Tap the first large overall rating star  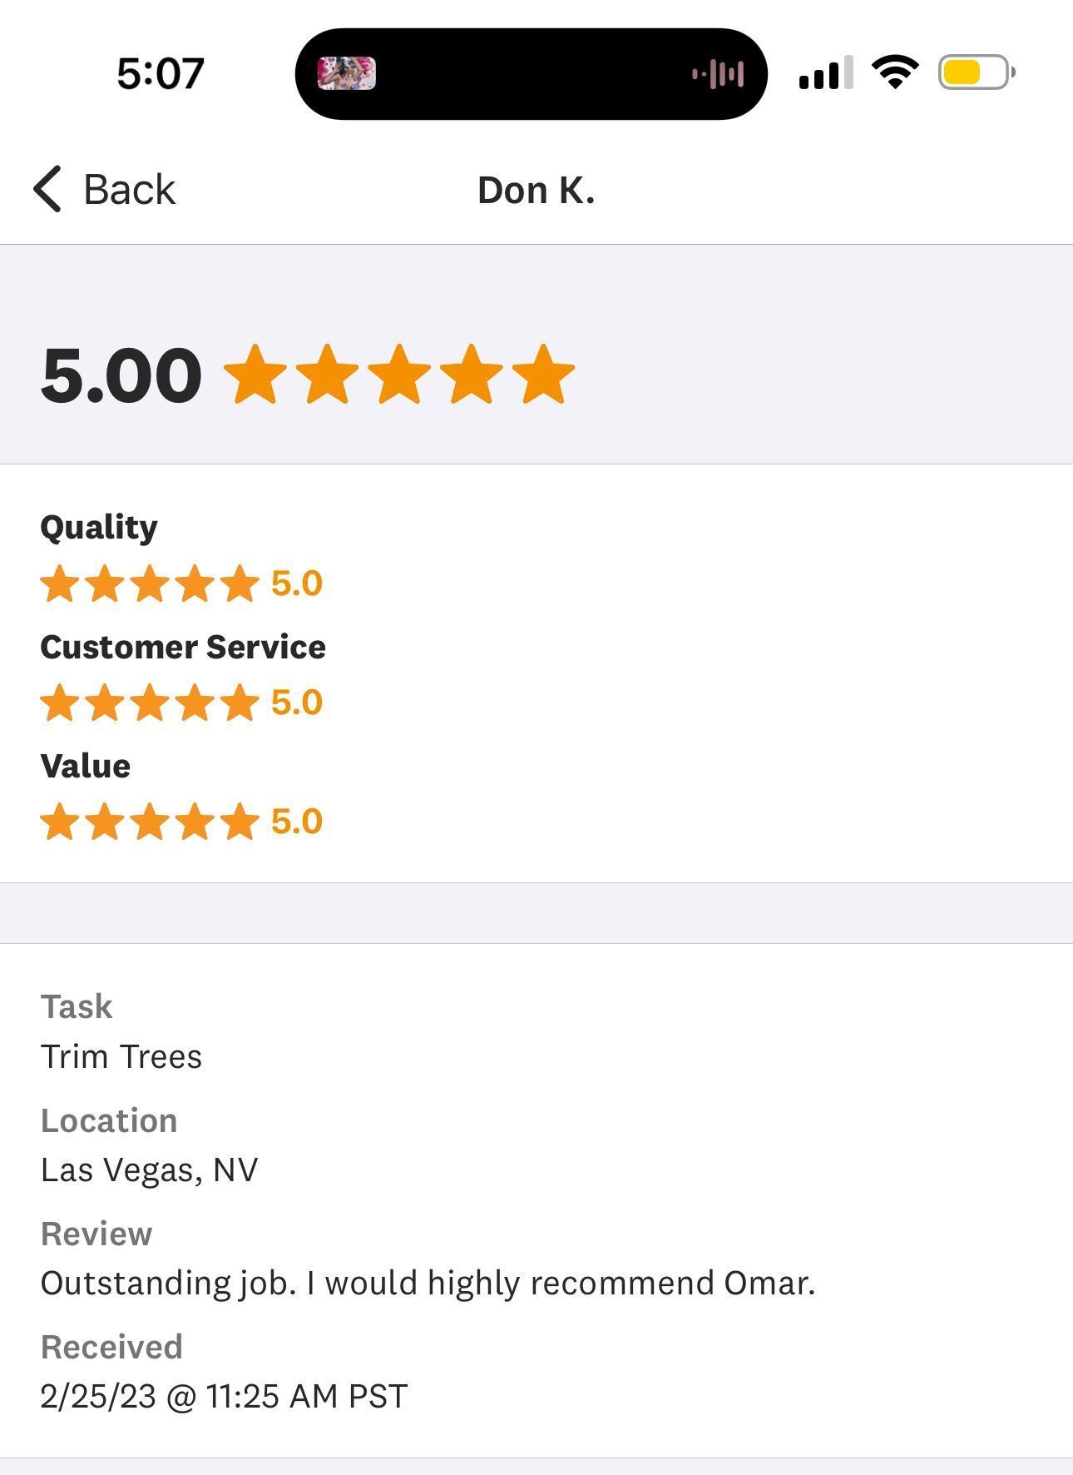(x=255, y=375)
